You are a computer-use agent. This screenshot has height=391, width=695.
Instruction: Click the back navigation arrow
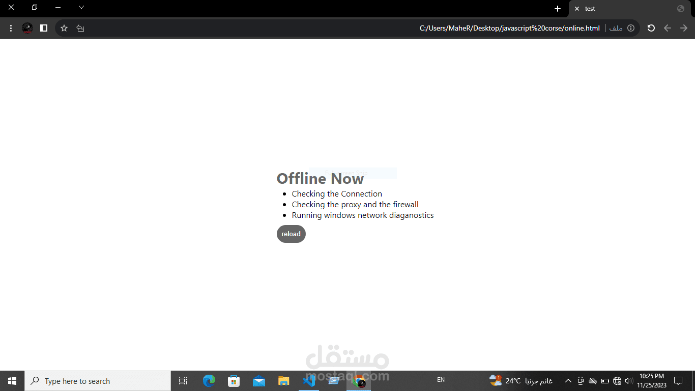[x=668, y=28]
